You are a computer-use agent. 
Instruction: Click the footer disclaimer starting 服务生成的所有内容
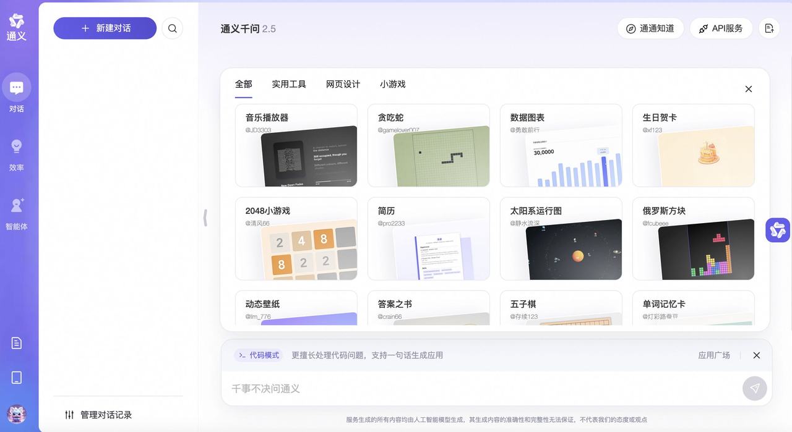pyautogui.click(x=496, y=420)
